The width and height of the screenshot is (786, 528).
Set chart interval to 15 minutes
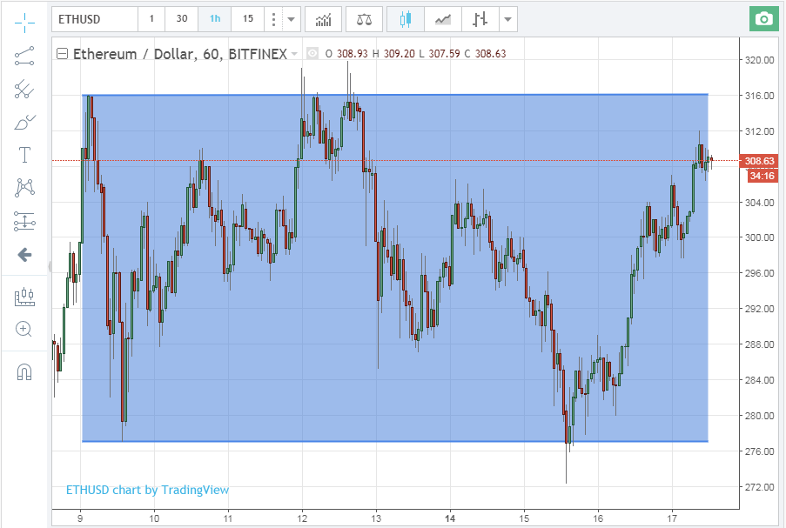[248, 19]
